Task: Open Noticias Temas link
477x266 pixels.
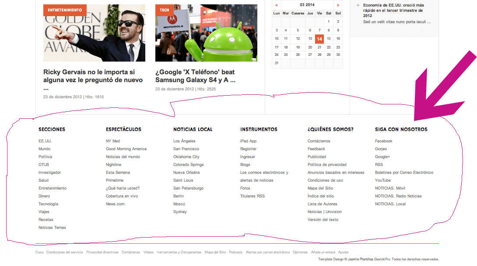Action: [x=52, y=228]
